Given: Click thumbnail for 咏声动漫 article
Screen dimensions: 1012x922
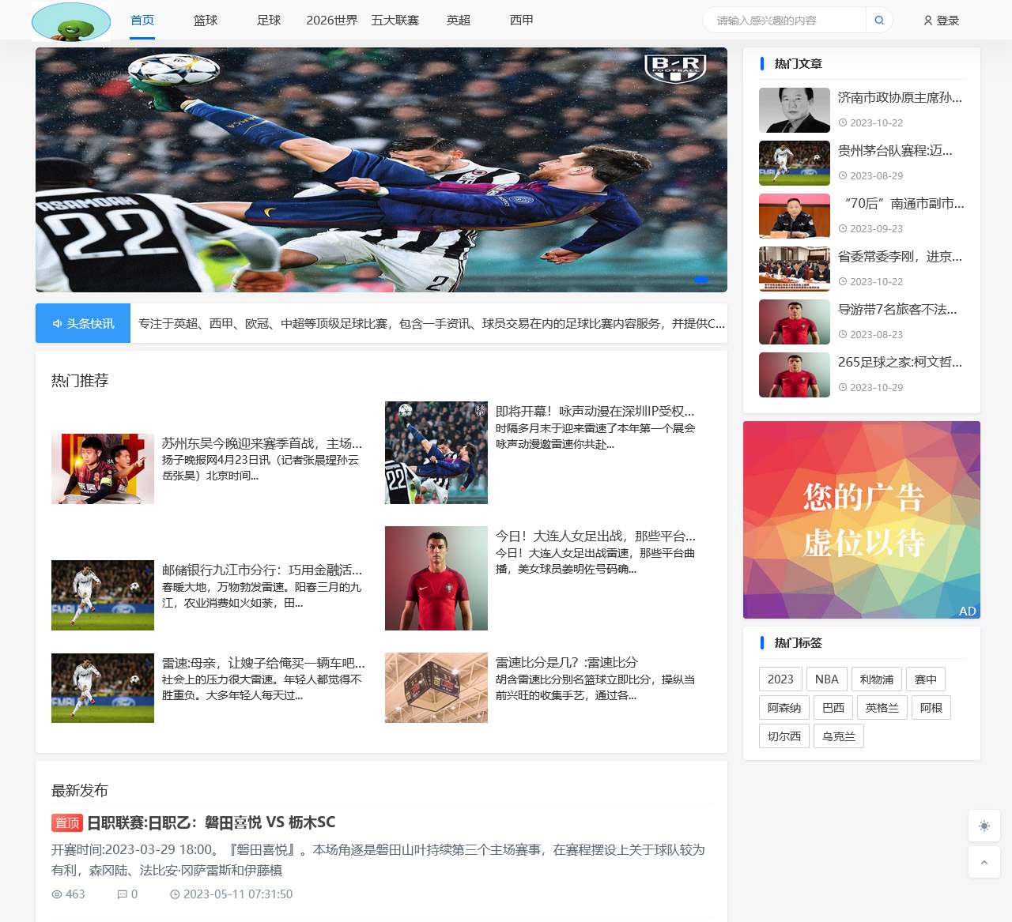Looking at the screenshot, I should pyautogui.click(x=436, y=453).
